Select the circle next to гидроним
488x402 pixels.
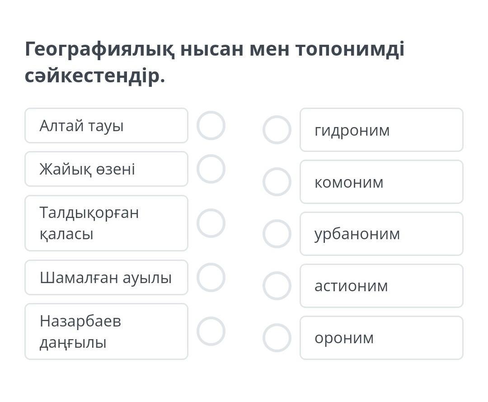point(277,130)
